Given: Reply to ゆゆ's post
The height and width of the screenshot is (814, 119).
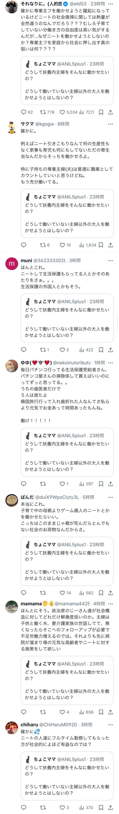Looking at the screenshot, I should coord(23,484).
